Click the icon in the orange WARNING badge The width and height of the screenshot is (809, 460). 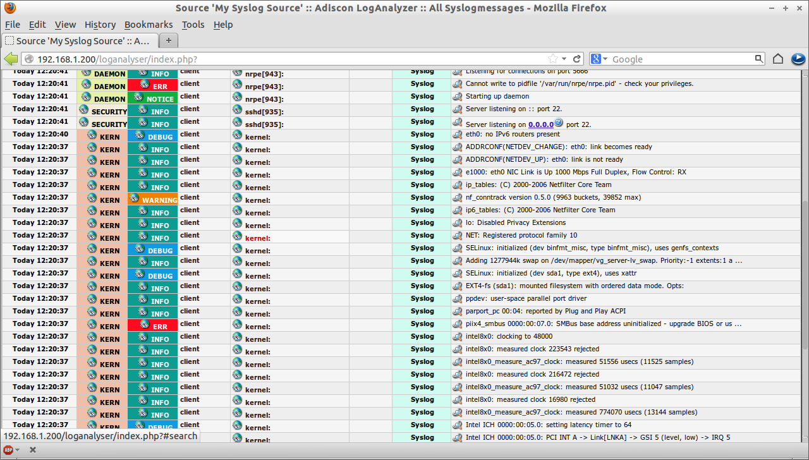click(134, 198)
